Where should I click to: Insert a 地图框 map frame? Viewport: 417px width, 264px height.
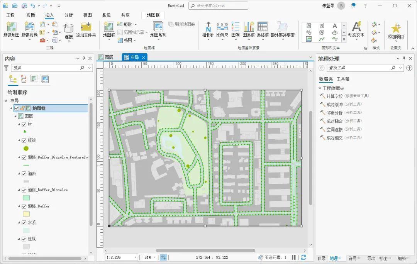click(x=109, y=27)
